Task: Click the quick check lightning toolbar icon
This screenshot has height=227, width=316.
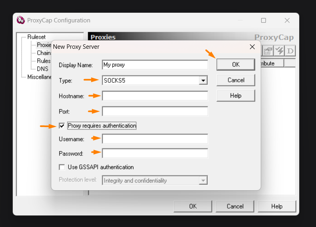Action: tap(279, 51)
